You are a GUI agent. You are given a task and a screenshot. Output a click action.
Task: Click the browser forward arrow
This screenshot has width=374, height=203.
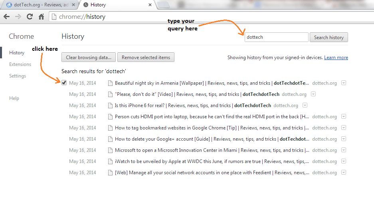(18, 17)
